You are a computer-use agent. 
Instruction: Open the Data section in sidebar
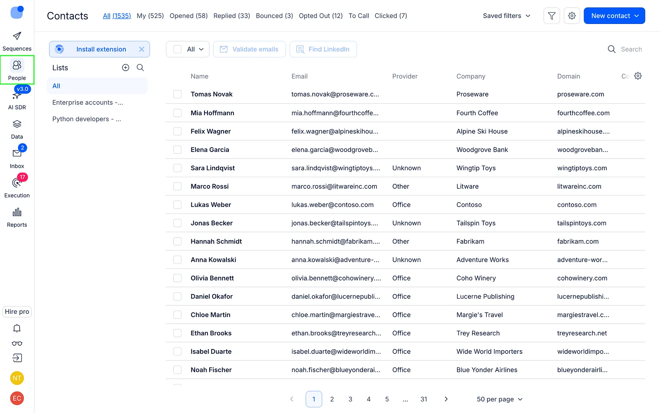pyautogui.click(x=17, y=129)
